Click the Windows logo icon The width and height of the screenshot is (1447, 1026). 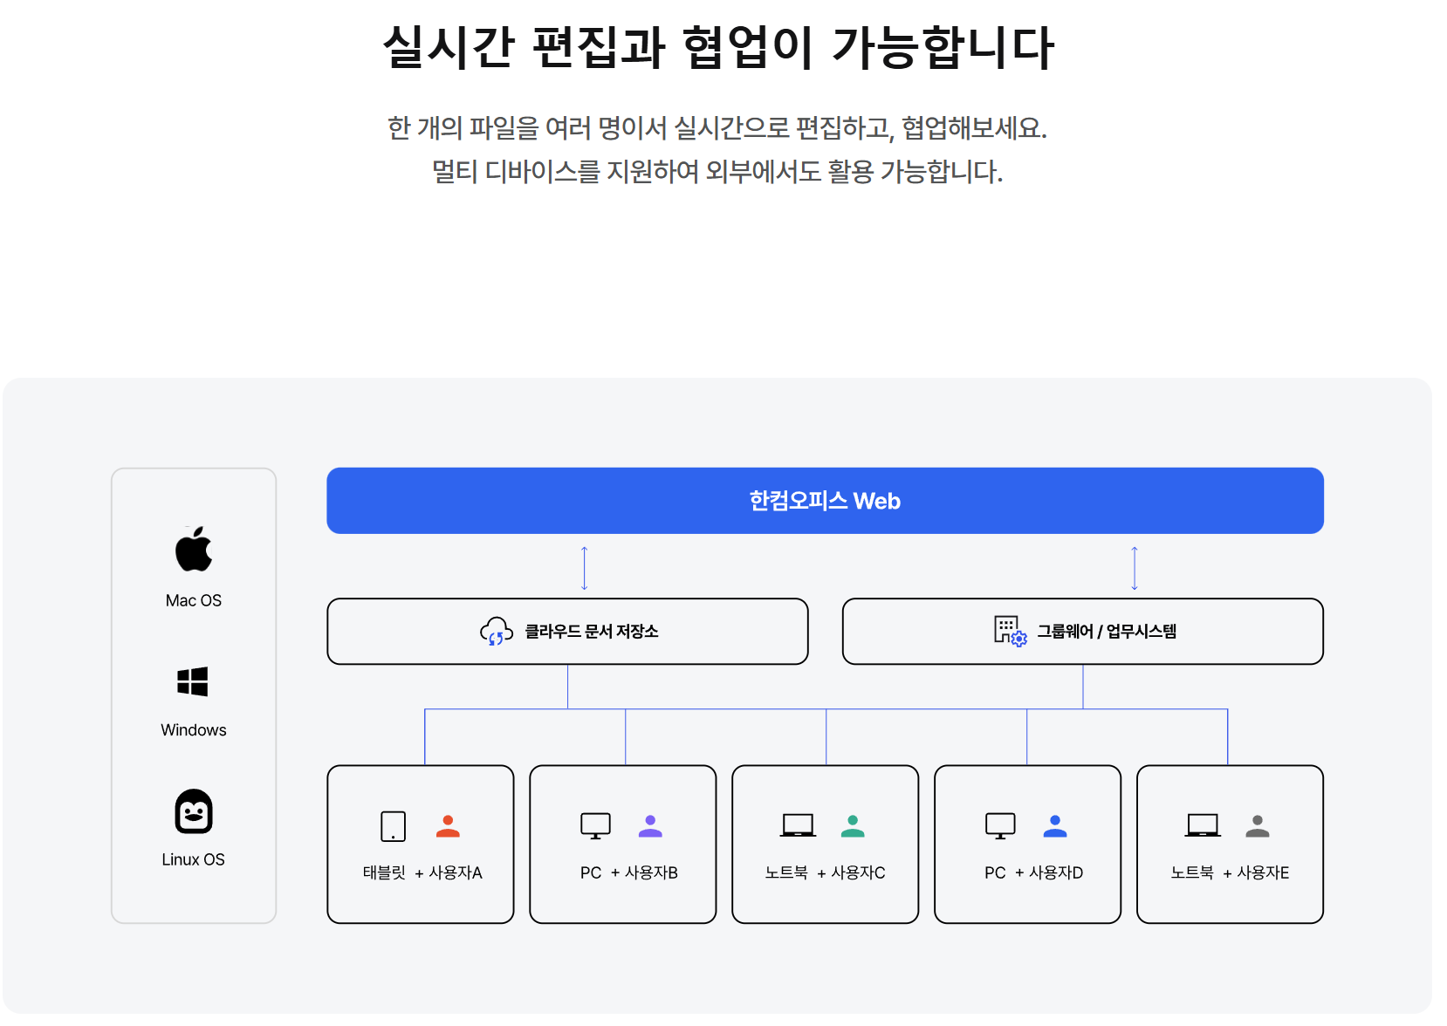[193, 681]
